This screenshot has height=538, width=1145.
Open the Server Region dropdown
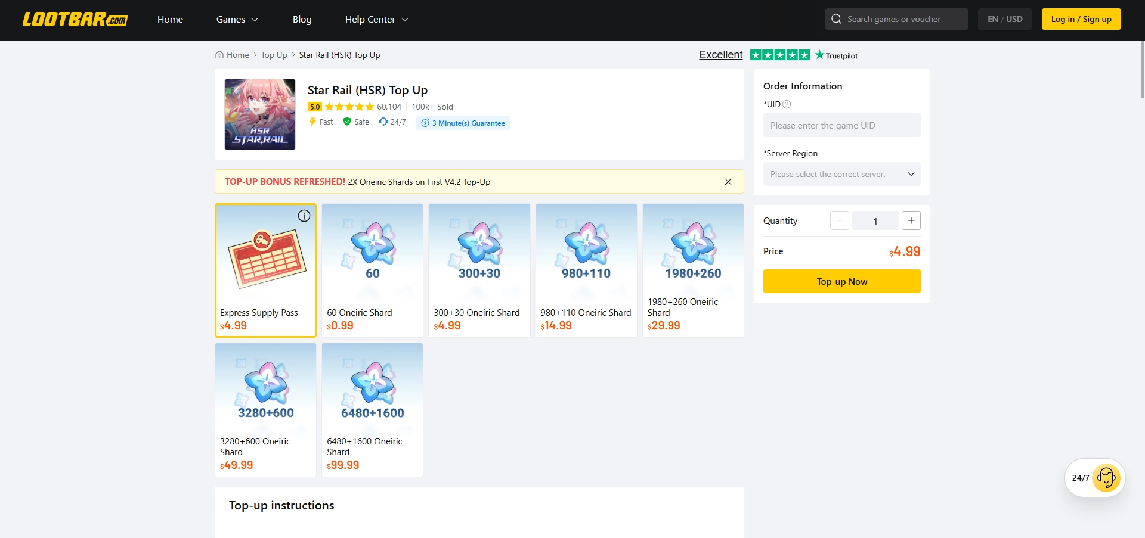pos(842,174)
